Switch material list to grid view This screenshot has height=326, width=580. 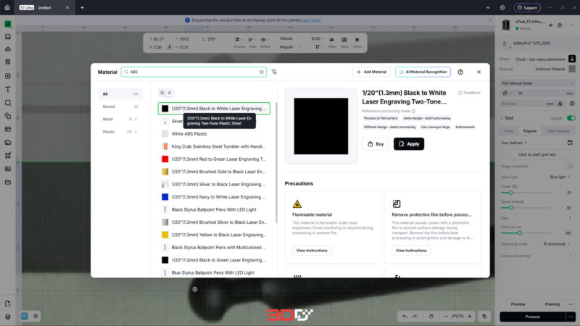click(162, 93)
